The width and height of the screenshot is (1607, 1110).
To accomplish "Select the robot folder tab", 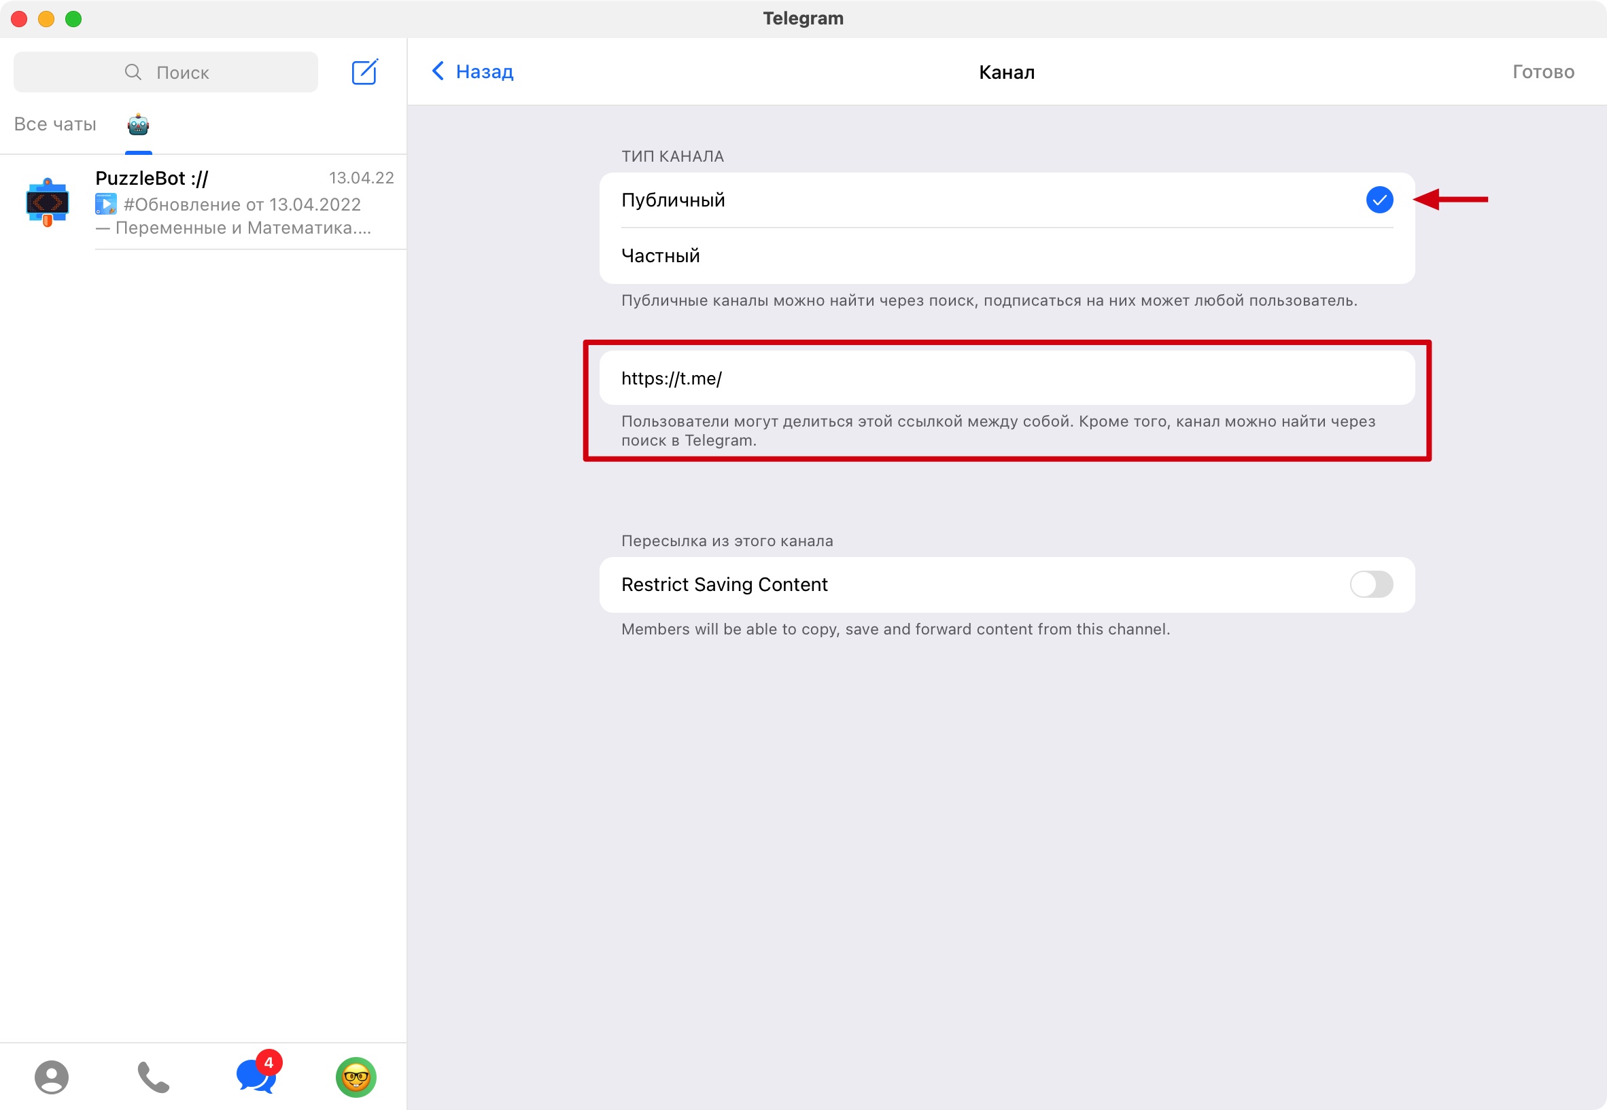I will 139,124.
